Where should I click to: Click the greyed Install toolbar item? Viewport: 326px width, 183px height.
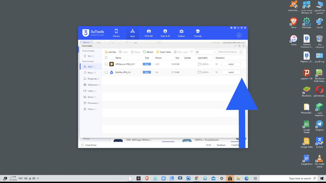pyautogui.click(x=123, y=52)
